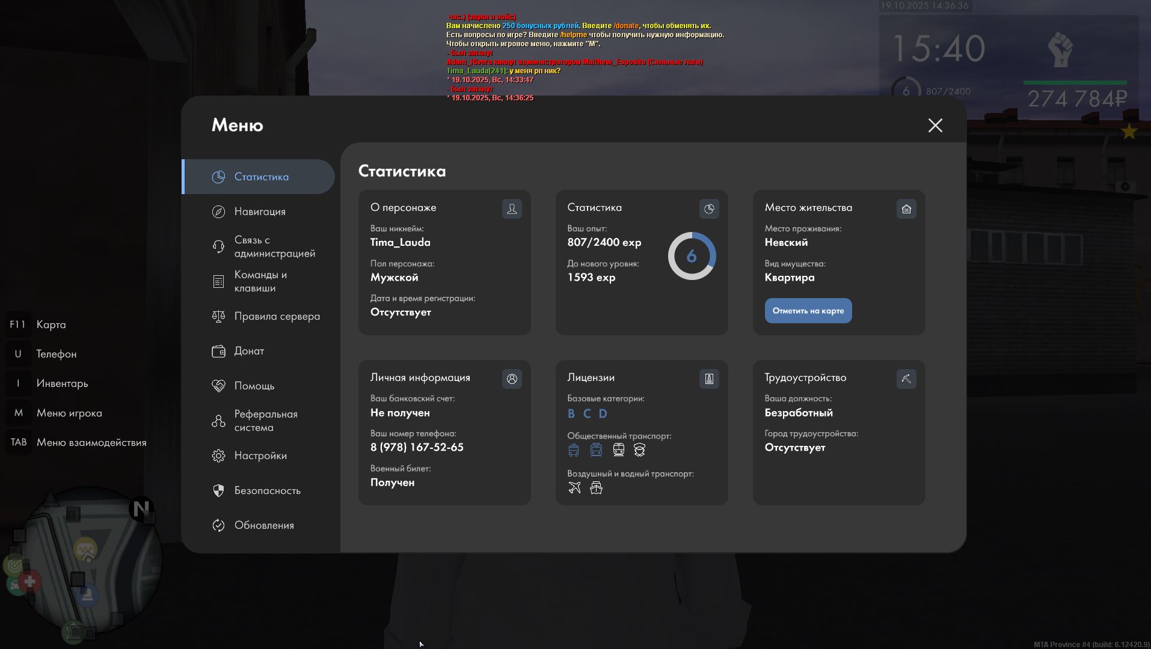
Task: Click the profile icon in Личная информация card
Action: coord(512,379)
